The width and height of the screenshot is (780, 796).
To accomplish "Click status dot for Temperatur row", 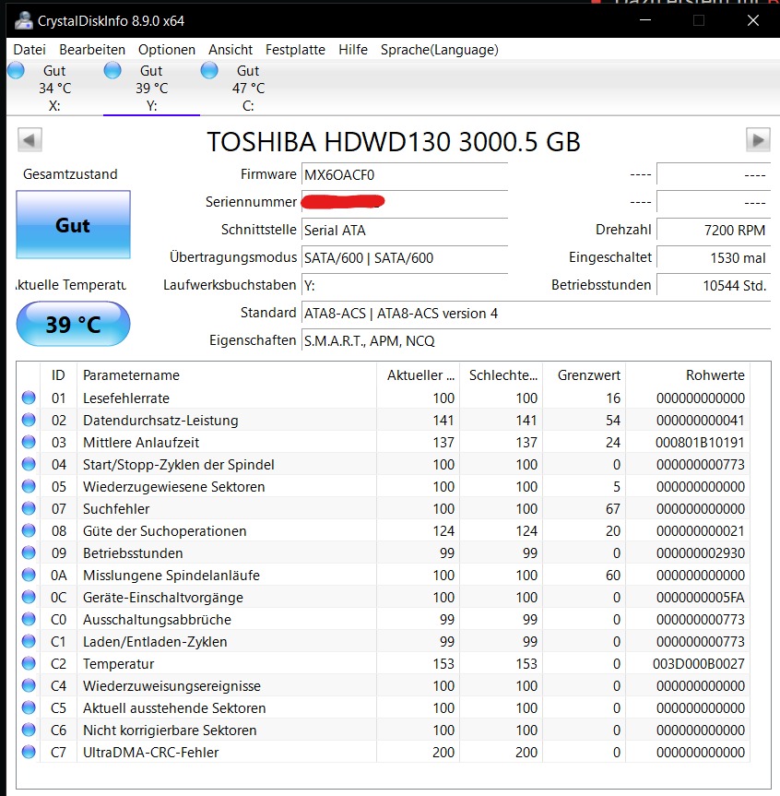I will (29, 663).
